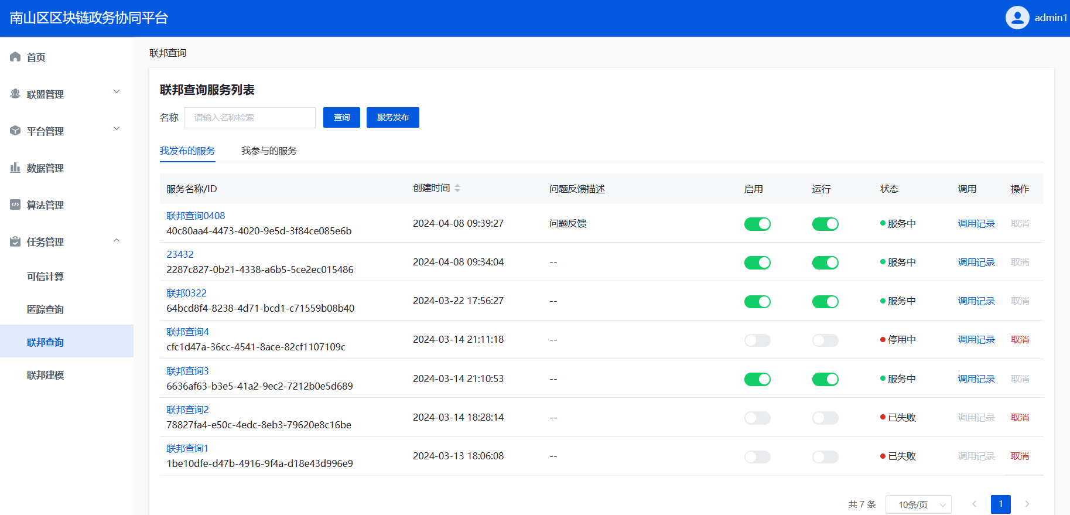Toggle the 运行 switch for service 23432
Image resolution: width=1070 pixels, height=515 pixels.
825,262
